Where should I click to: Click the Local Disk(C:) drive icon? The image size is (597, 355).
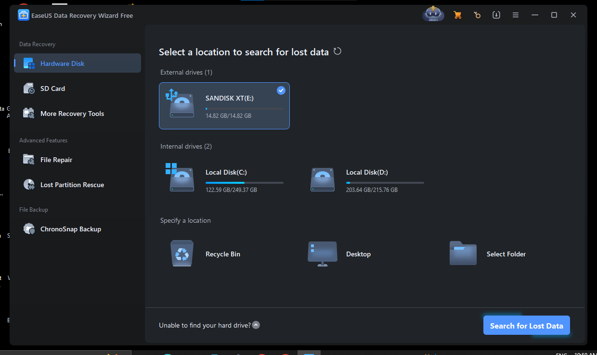point(180,177)
